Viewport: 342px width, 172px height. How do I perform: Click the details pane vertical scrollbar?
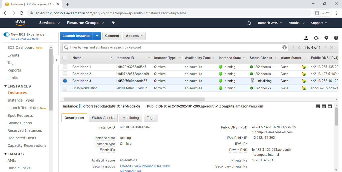tap(336, 116)
